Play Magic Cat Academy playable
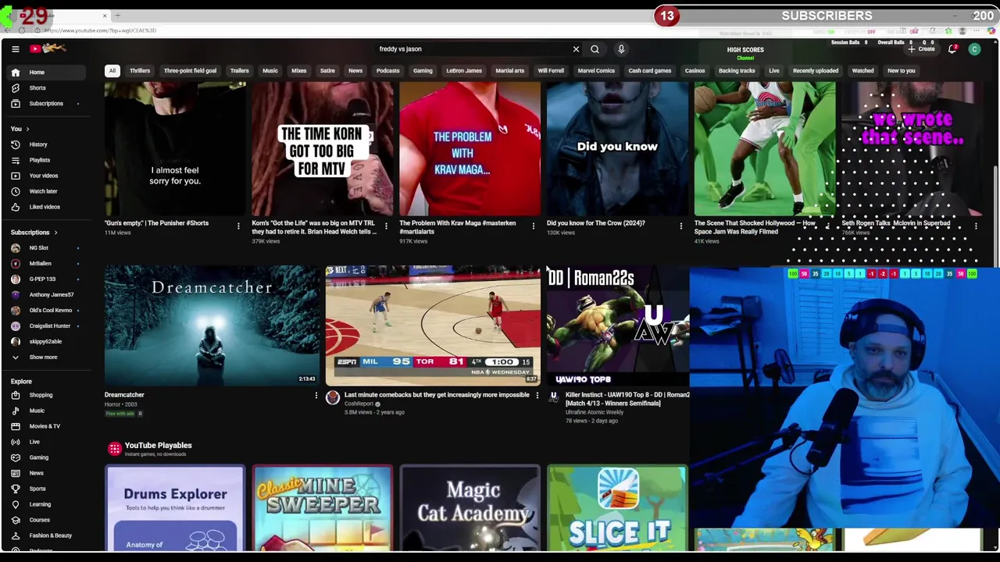Viewport: 1000px width, 562px height. click(x=470, y=508)
